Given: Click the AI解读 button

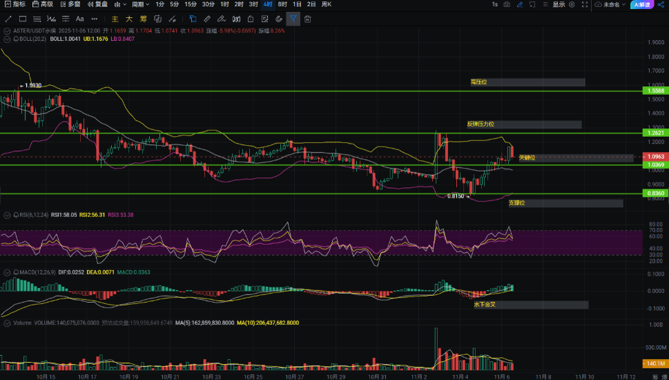Looking at the screenshot, I should point(641,5).
